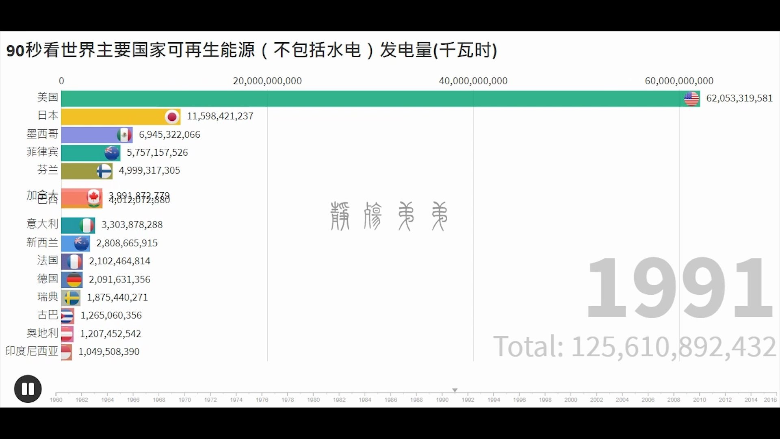The image size is (780, 439).
Task: Click the France flag icon
Action: (74, 261)
